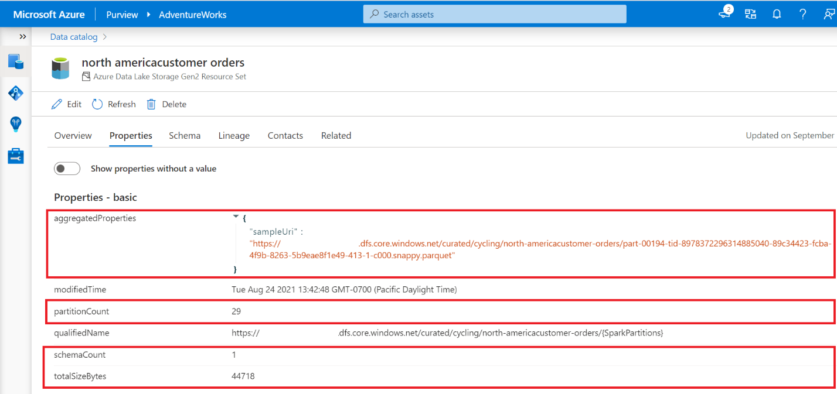This screenshot has width=837, height=394.
Task: Open the Data catalog sidebar icon
Action: click(x=16, y=61)
